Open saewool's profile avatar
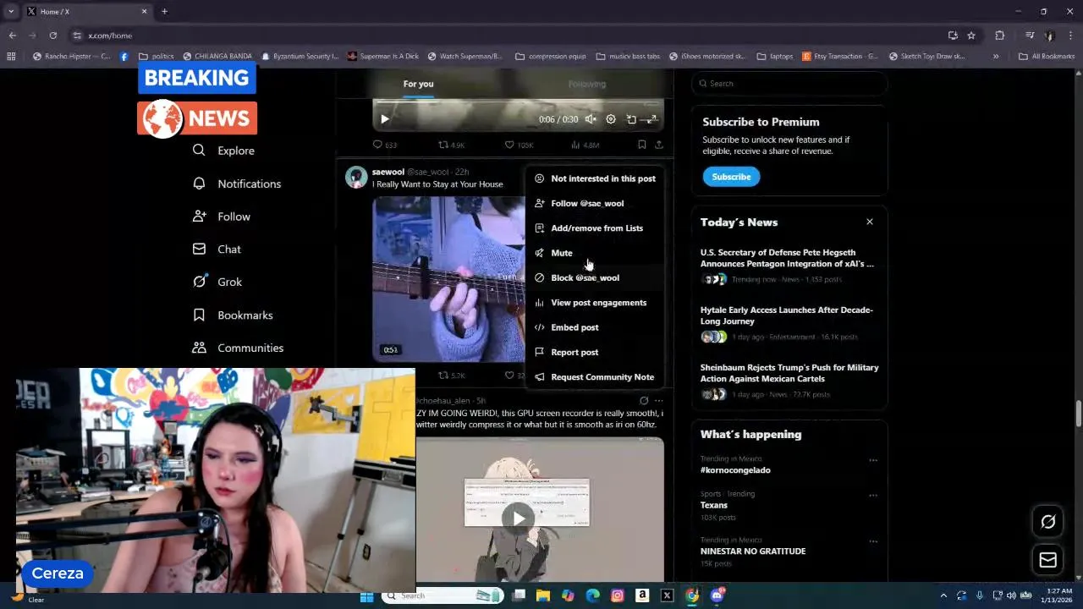Image resolution: width=1083 pixels, height=609 pixels. (356, 177)
